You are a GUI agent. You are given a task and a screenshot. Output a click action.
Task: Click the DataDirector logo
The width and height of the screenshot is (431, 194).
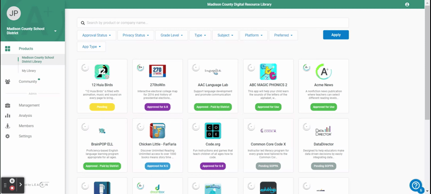coord(324,131)
